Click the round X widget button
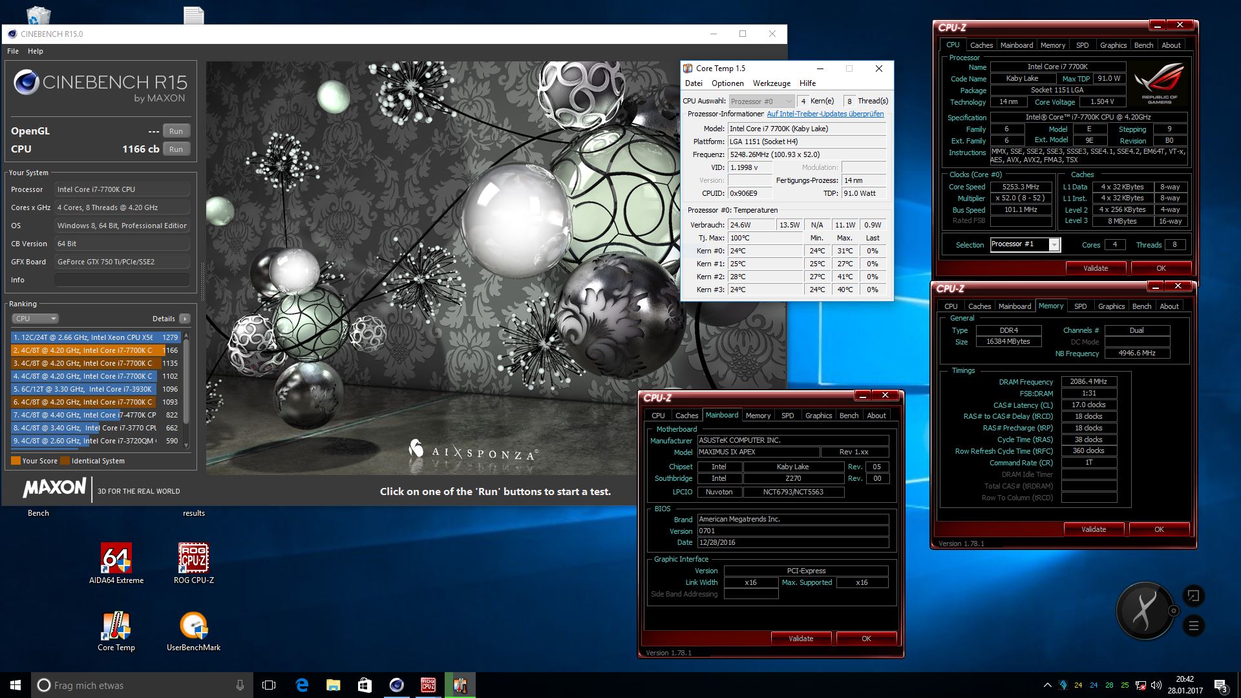The height and width of the screenshot is (698, 1241). [x=1145, y=611]
